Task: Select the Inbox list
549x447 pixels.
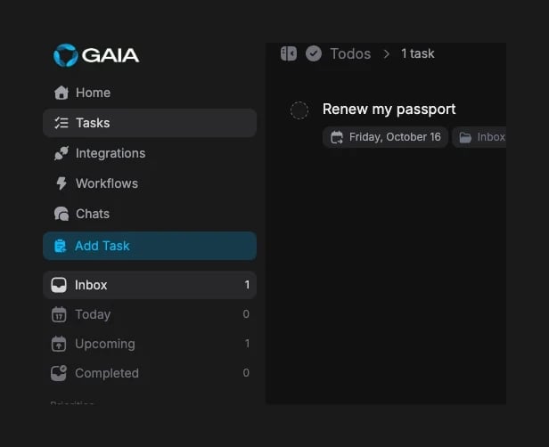Action: pyautogui.click(x=150, y=285)
